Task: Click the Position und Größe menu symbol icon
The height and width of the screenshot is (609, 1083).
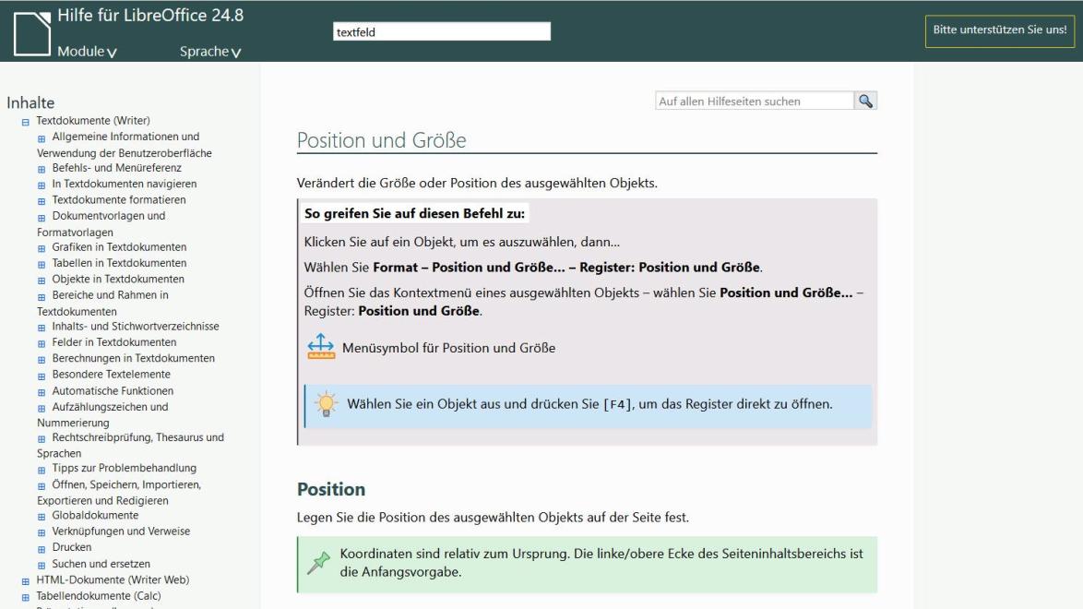Action: click(320, 346)
